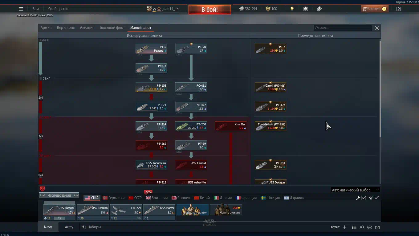Switch to the Большой флот tab
This screenshot has height=236, width=419.
coord(112,28)
